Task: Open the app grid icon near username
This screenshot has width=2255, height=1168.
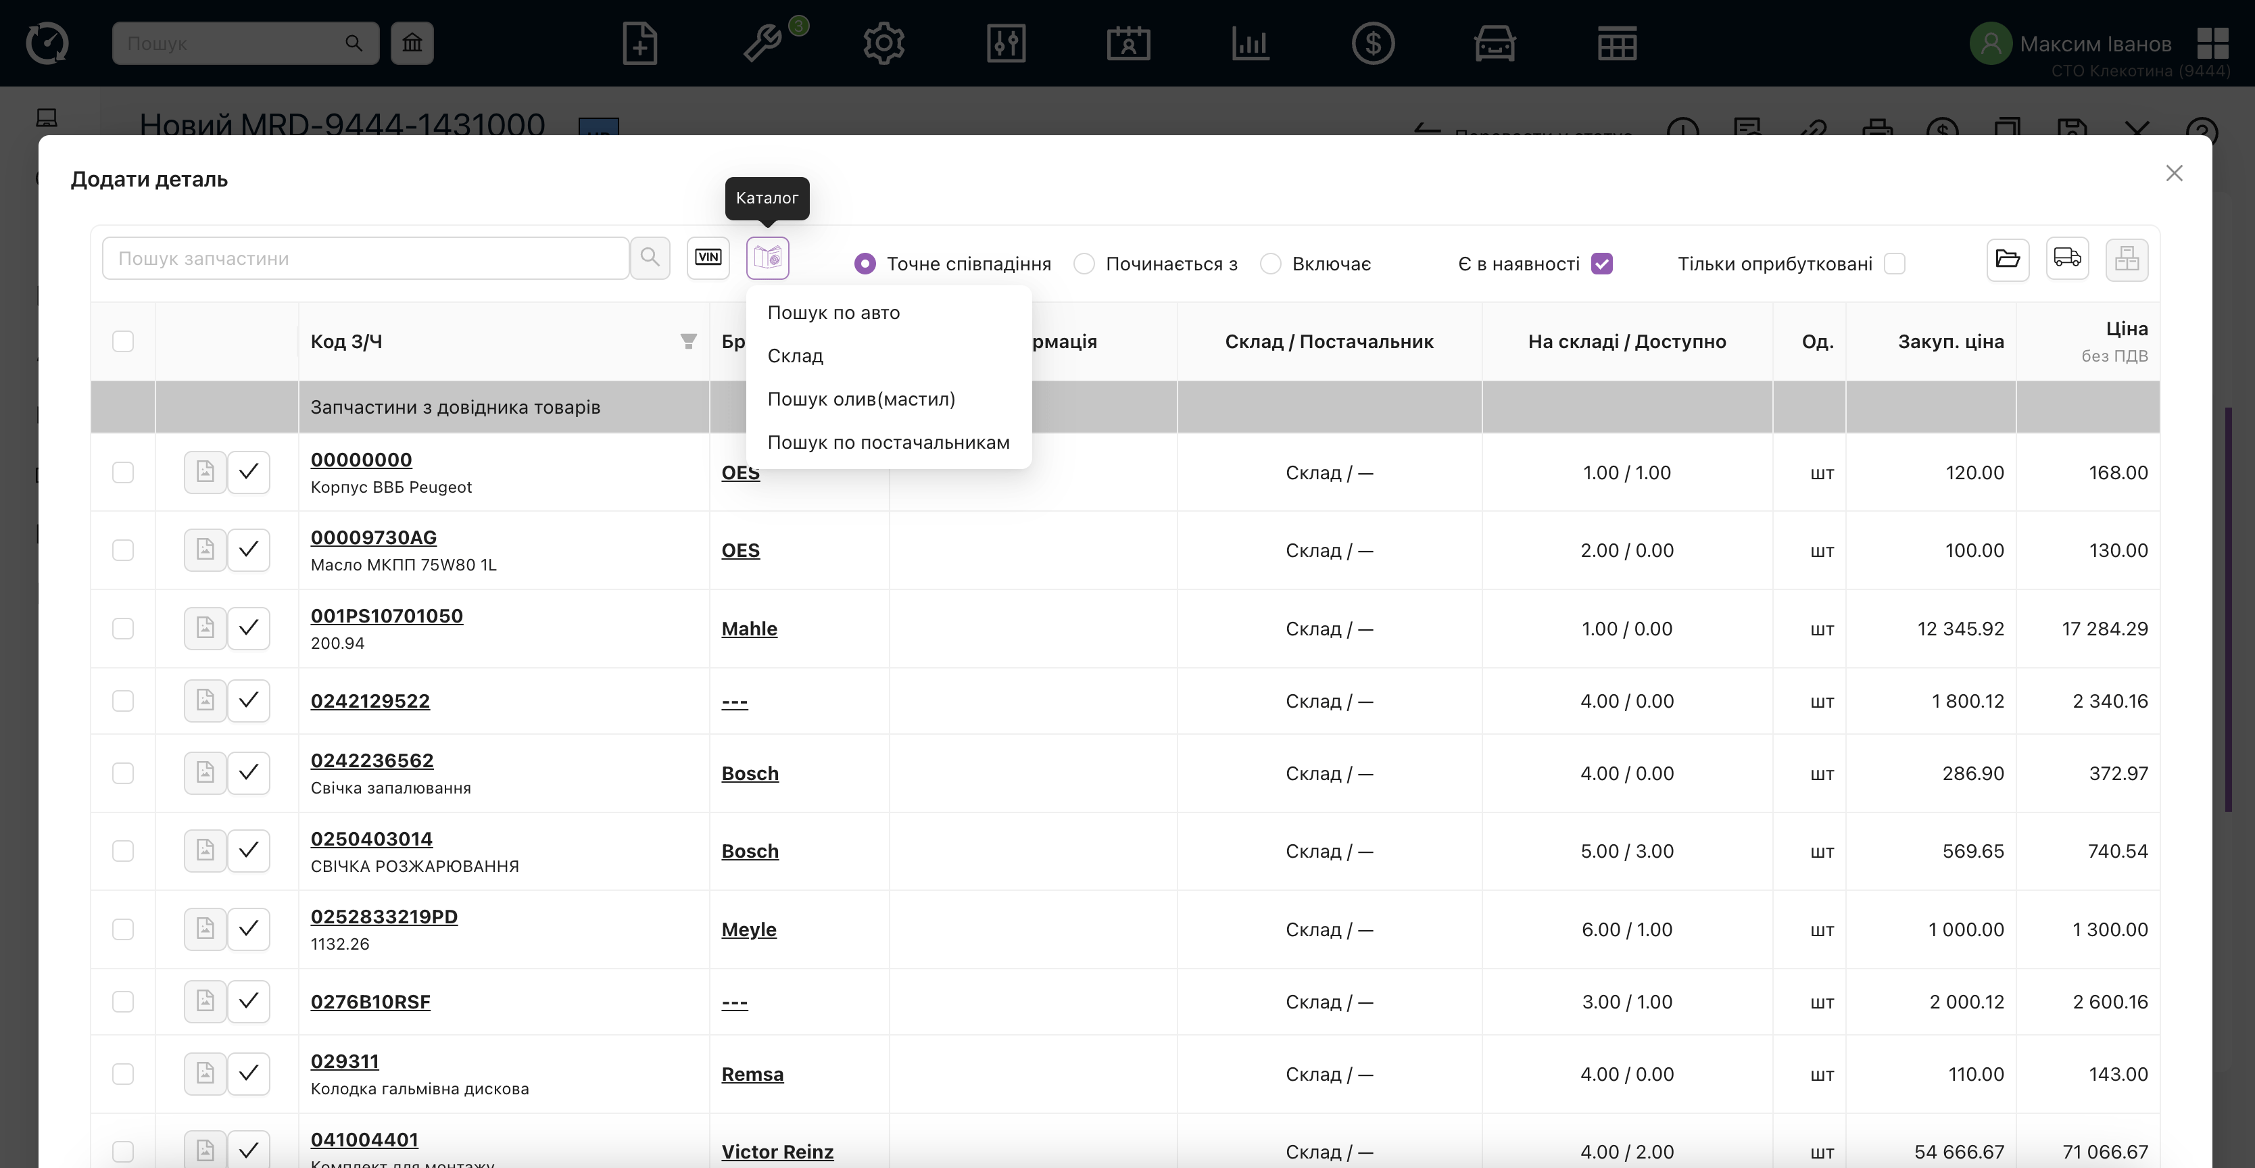Action: click(x=2213, y=43)
